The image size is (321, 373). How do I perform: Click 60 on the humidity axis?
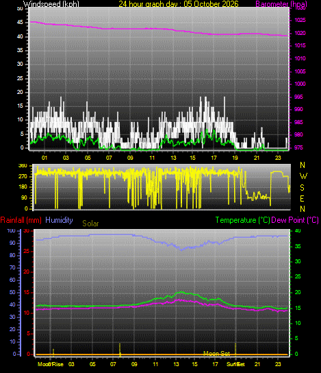click(12, 280)
